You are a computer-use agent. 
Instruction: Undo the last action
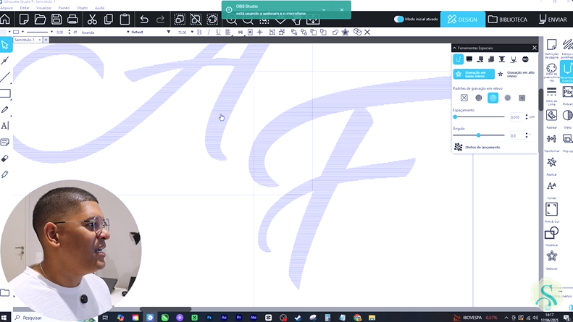pos(144,20)
